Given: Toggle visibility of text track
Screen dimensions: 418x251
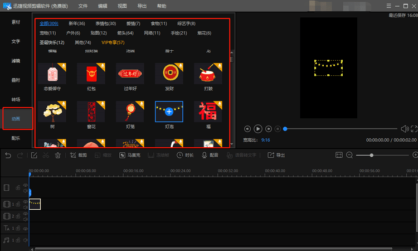Looking at the screenshot, I should point(25,229).
